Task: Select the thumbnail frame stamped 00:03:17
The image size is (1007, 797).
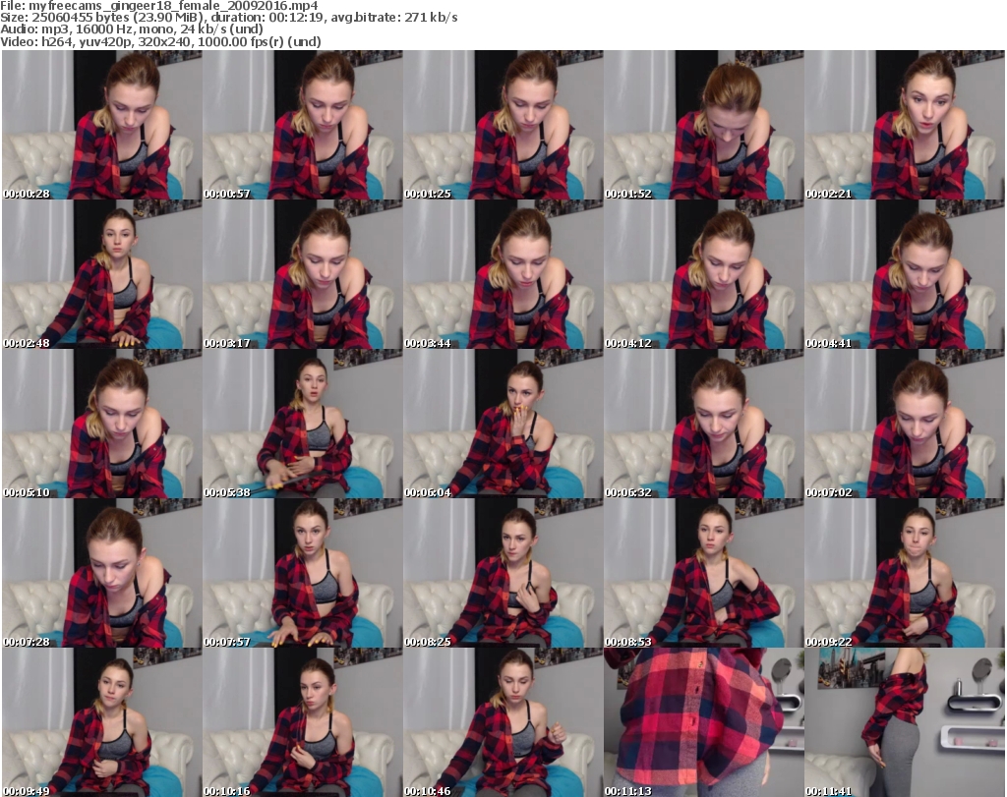Action: pos(303,274)
